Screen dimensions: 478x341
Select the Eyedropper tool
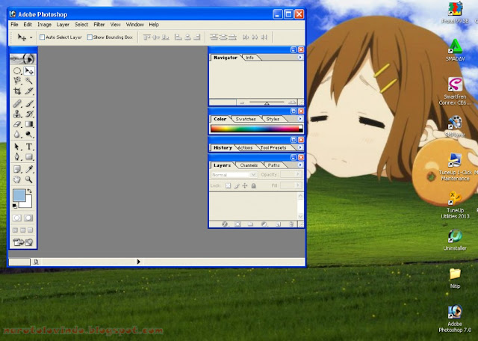click(29, 169)
